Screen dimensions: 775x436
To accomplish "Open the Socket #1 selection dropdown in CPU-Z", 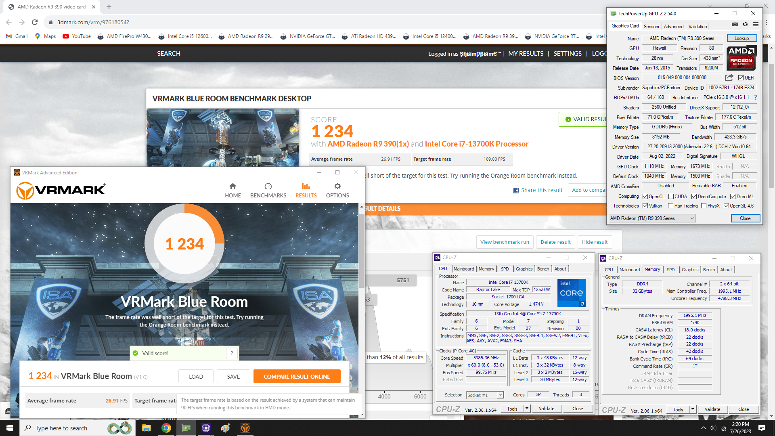I will [x=485, y=395].
